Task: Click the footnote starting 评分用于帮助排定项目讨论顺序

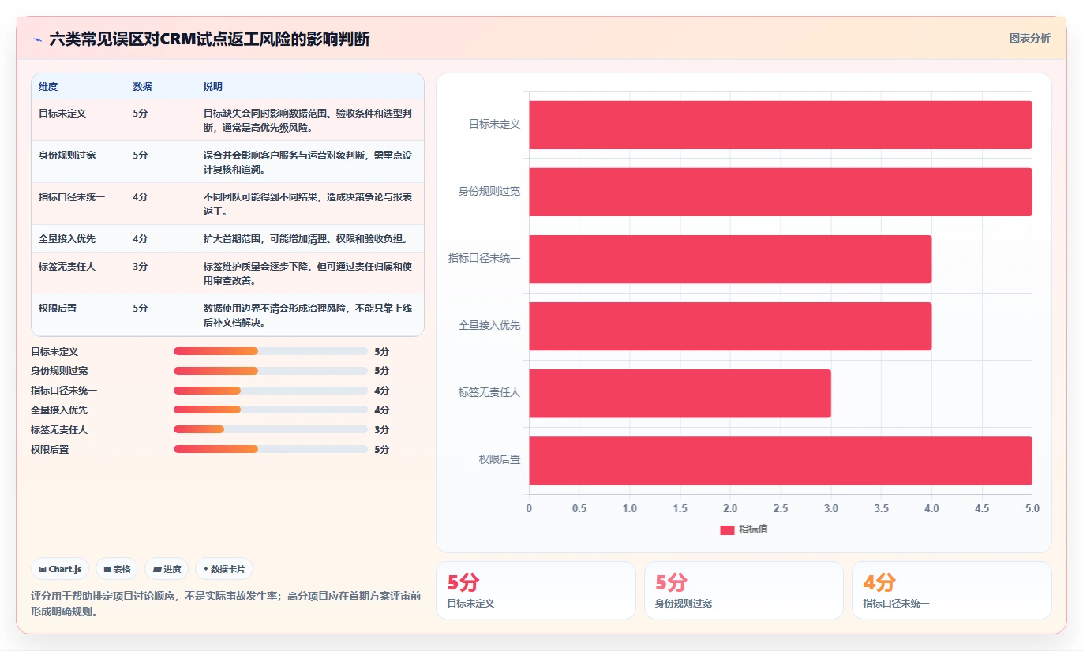Action: [226, 604]
